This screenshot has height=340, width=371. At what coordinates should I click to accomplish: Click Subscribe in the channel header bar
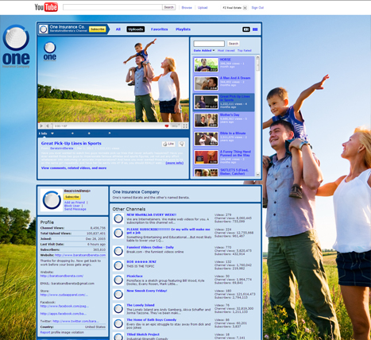98,29
